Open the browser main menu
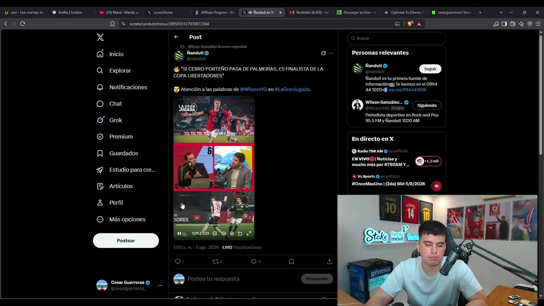This screenshot has height=306, width=544. [538, 24]
